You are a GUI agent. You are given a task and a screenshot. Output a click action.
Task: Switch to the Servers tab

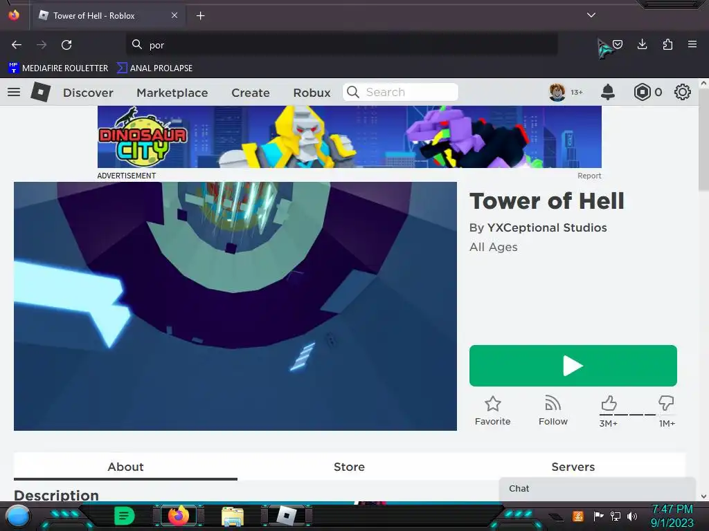(573, 467)
